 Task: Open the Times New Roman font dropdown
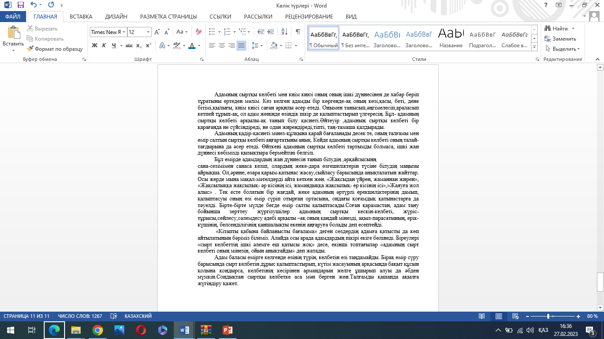pyautogui.click(x=124, y=32)
